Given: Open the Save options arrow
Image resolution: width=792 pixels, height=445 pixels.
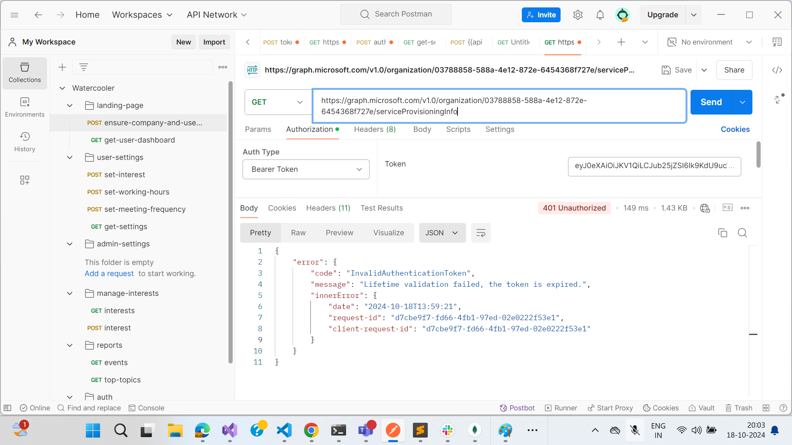Looking at the screenshot, I should [705, 70].
